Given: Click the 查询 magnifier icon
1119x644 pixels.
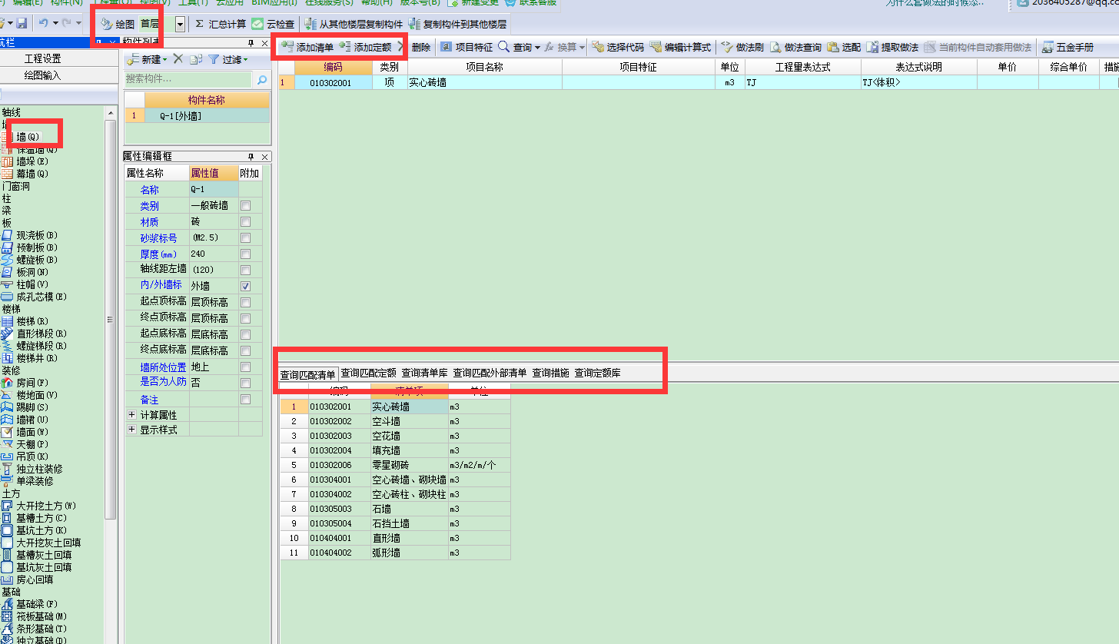Looking at the screenshot, I should [504, 47].
